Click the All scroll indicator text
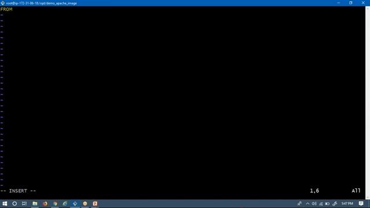 click(x=356, y=191)
